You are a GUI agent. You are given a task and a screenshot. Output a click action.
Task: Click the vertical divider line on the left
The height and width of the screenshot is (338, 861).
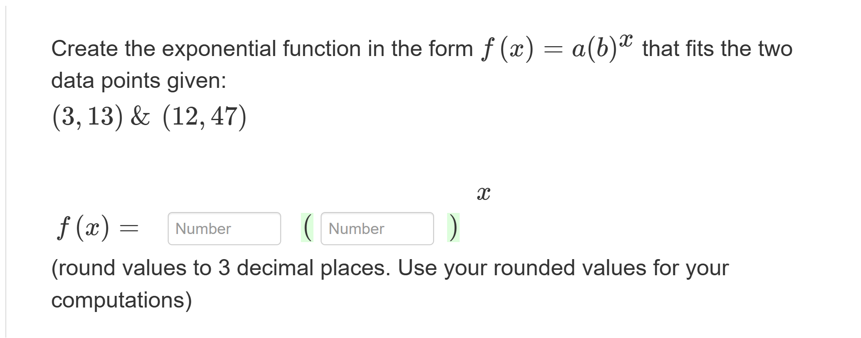click(x=6, y=169)
